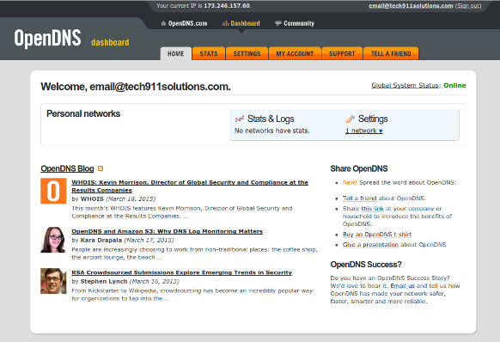This screenshot has width=500, height=342.
Task: Click the Stats & Logs graph icon
Action: pos(240,119)
